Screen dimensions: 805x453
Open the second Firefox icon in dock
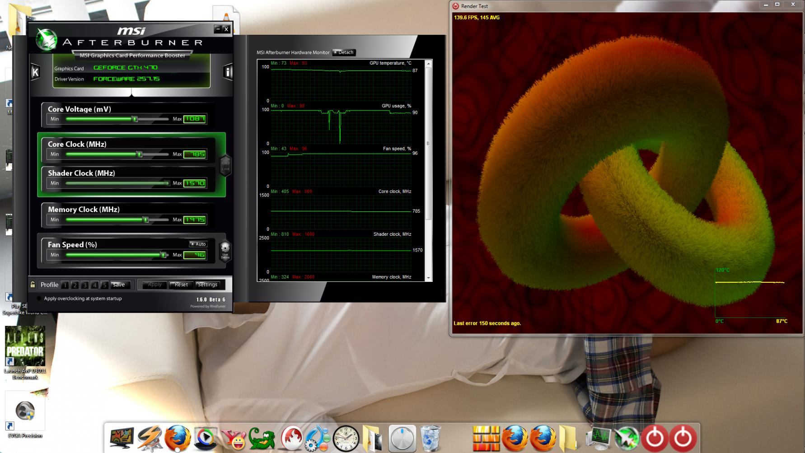coord(515,438)
